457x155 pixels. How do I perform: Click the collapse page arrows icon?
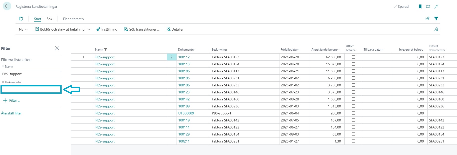(x=436, y=7)
